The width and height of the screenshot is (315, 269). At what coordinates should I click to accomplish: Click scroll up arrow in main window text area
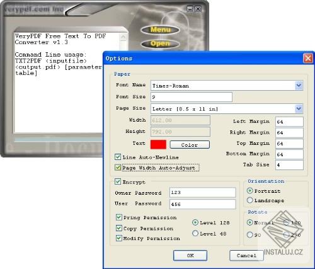(123, 37)
